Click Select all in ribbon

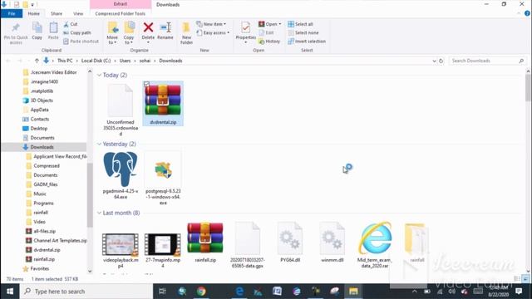301,24
